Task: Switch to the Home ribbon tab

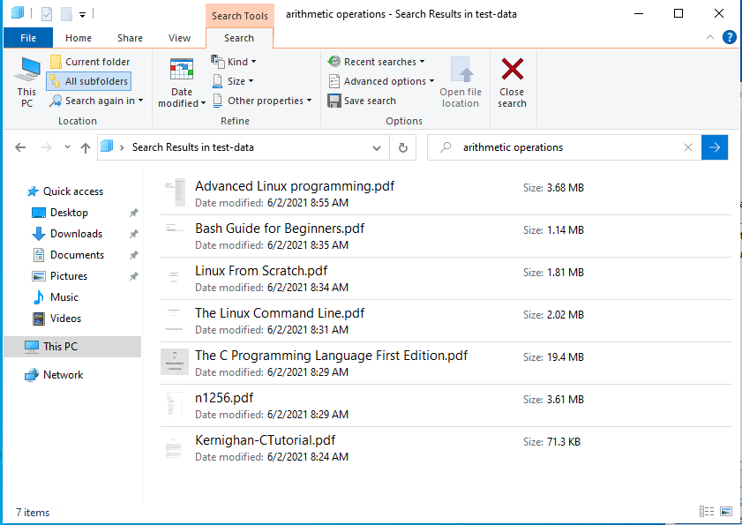Action: point(79,38)
